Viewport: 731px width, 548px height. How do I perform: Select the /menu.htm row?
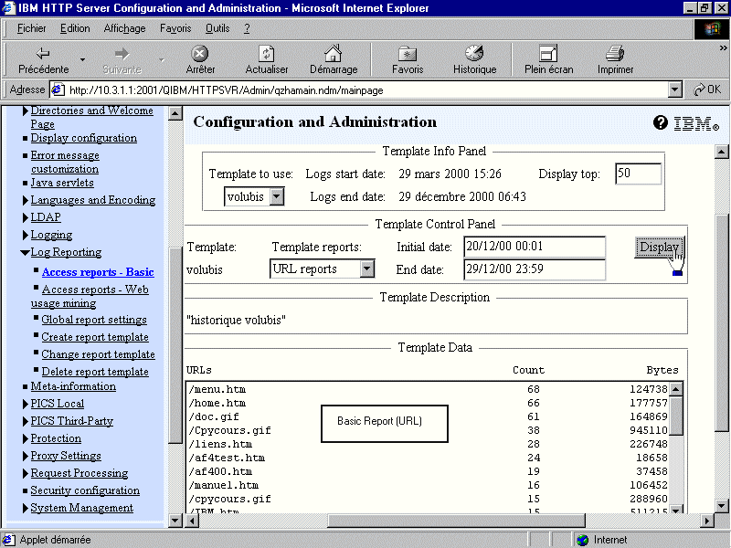428,390
